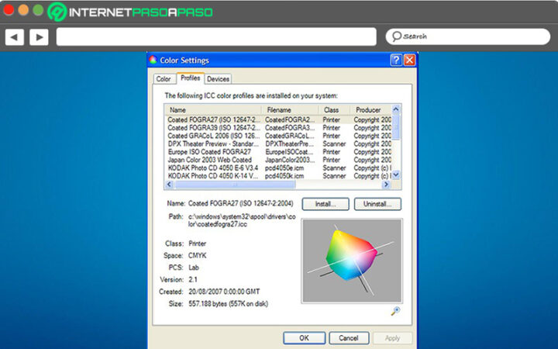Click the magnifier icon below the gamut preview

pyautogui.click(x=395, y=311)
